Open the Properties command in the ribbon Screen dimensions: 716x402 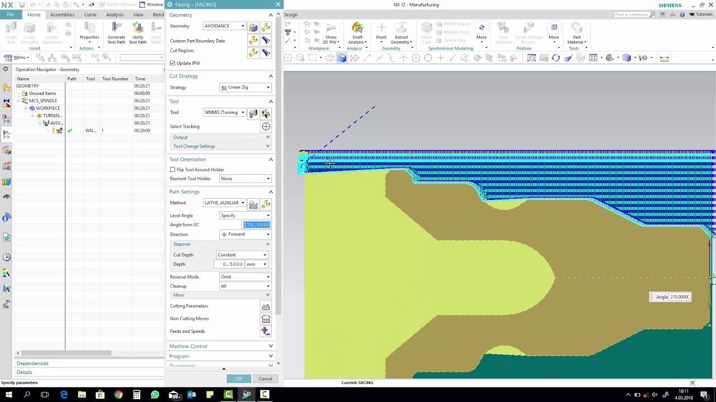pyautogui.click(x=89, y=31)
